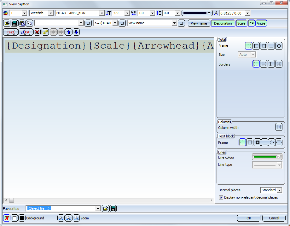Click the Cancel button

pos(274,218)
